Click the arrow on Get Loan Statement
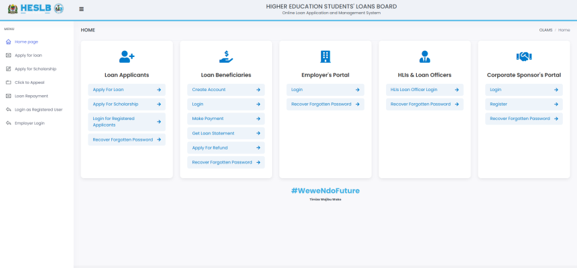 [x=258, y=133]
